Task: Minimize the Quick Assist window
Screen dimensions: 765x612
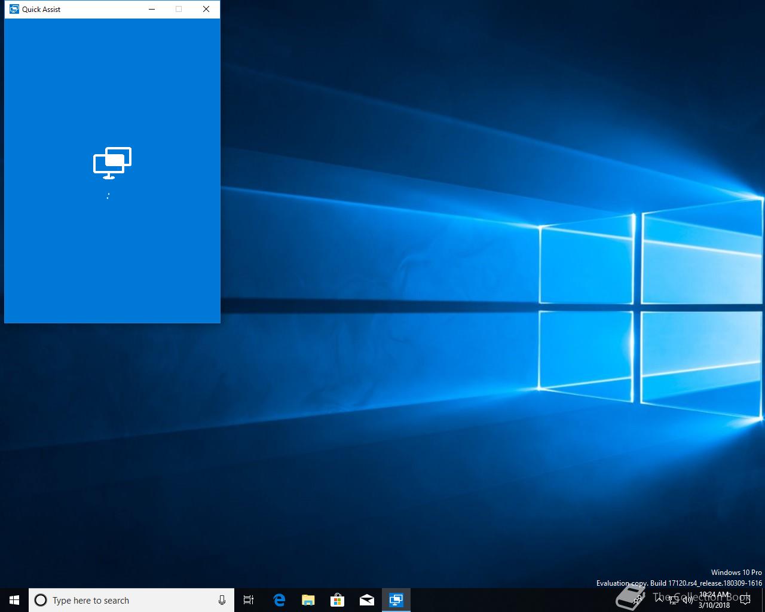Action: pos(152,9)
